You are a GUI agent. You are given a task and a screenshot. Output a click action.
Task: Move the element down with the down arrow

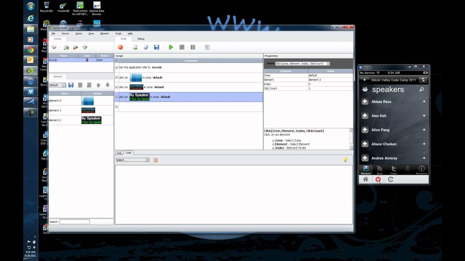tap(108, 85)
